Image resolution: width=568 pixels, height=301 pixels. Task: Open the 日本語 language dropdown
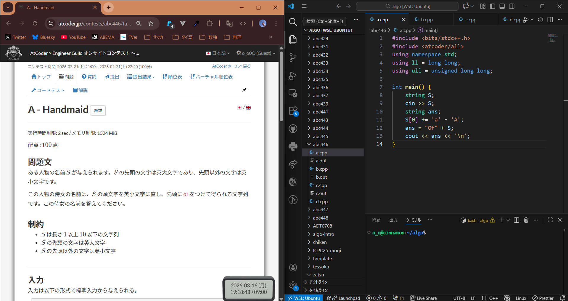coord(218,53)
